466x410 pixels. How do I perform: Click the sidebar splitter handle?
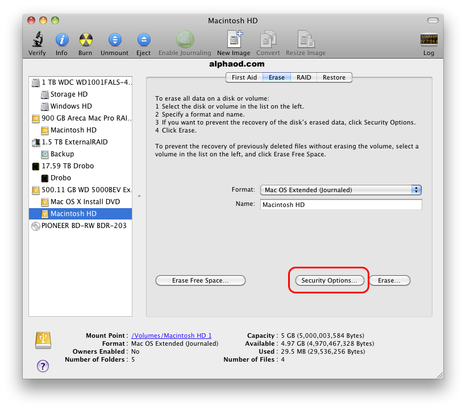pyautogui.click(x=139, y=196)
